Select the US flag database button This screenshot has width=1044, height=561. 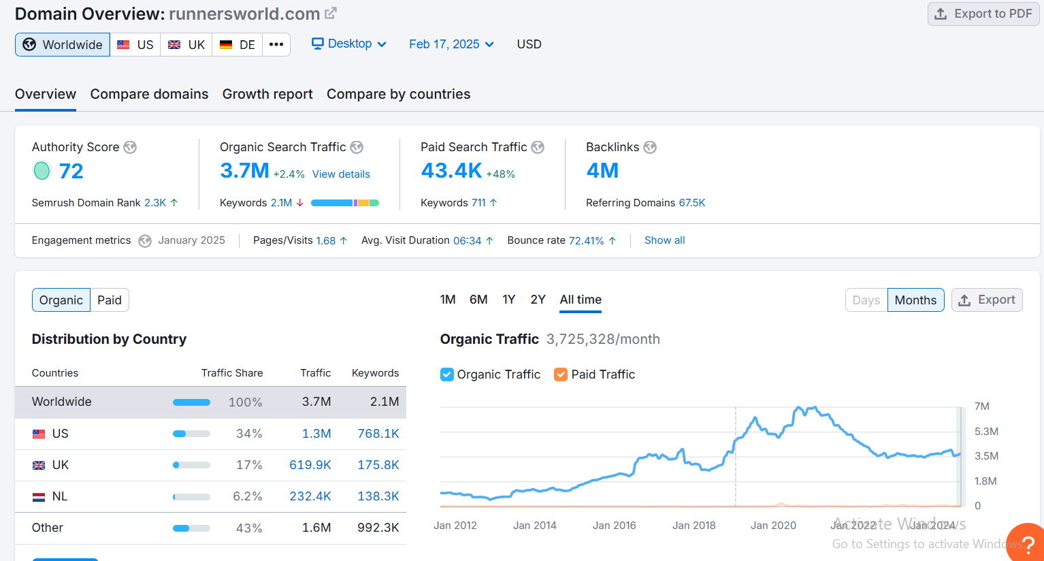[135, 45]
